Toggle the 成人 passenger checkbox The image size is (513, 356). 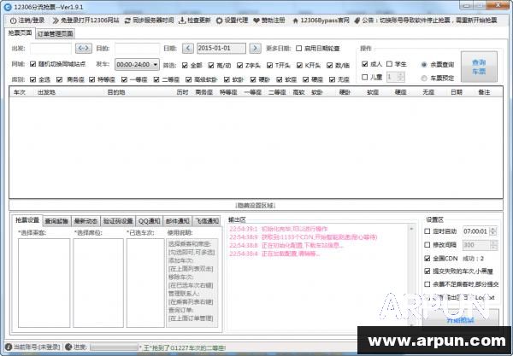tap(365, 64)
